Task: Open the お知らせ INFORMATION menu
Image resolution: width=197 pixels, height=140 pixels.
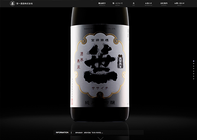Action: click(x=148, y=4)
